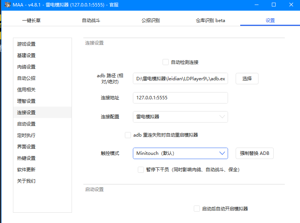The width and height of the screenshot is (300, 223).
Task: Enable 自动检测连接 checkbox
Action: click(x=166, y=62)
